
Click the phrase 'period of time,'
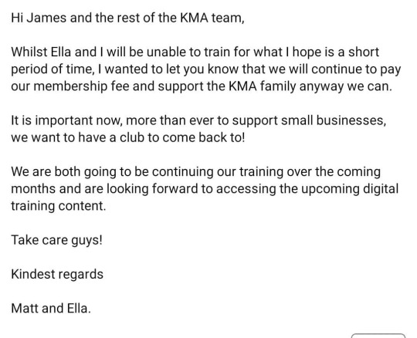53,69
